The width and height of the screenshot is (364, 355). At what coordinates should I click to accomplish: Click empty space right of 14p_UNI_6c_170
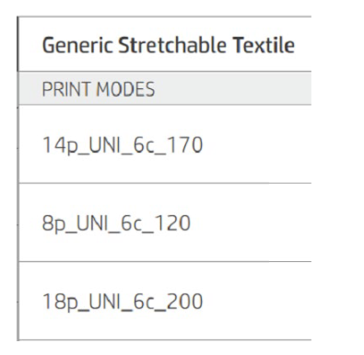coord(258,144)
